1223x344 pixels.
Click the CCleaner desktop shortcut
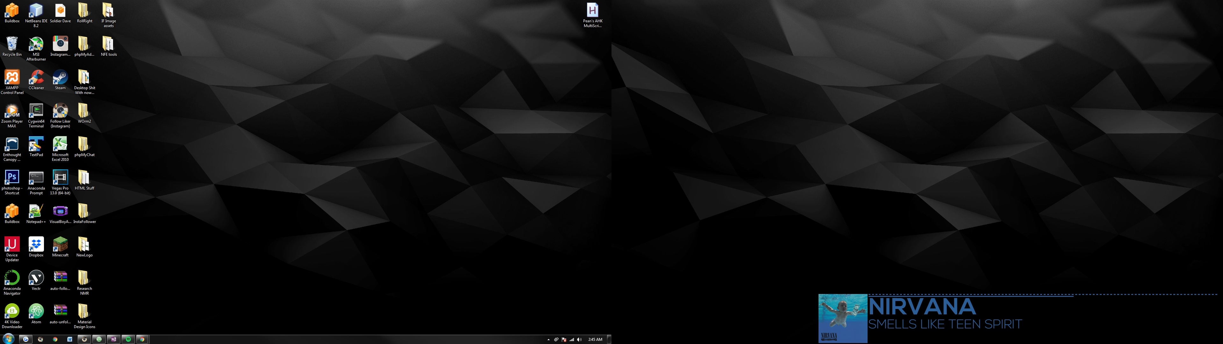36,80
